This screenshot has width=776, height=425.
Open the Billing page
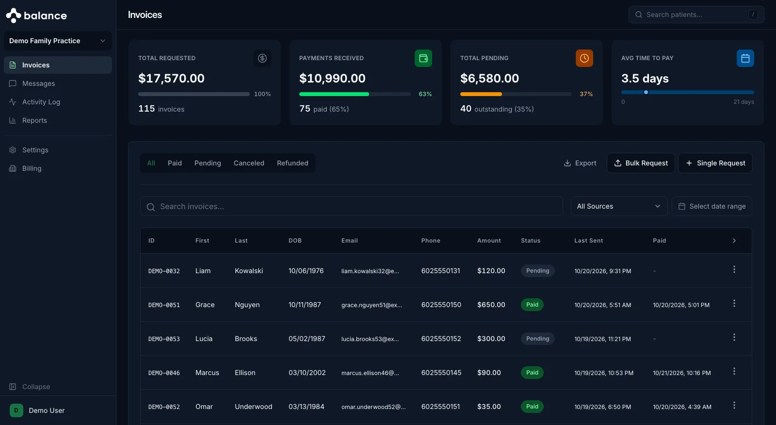coord(58,168)
